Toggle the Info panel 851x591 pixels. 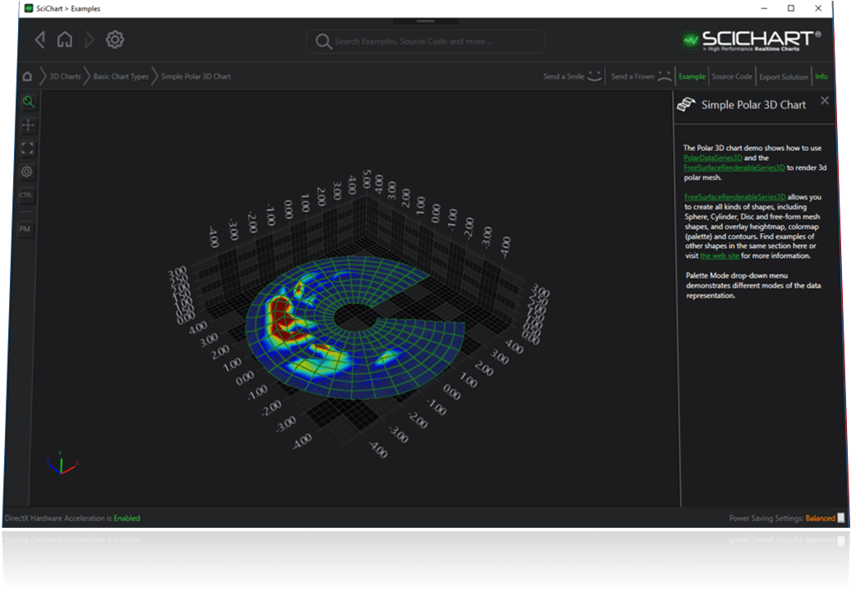(821, 76)
